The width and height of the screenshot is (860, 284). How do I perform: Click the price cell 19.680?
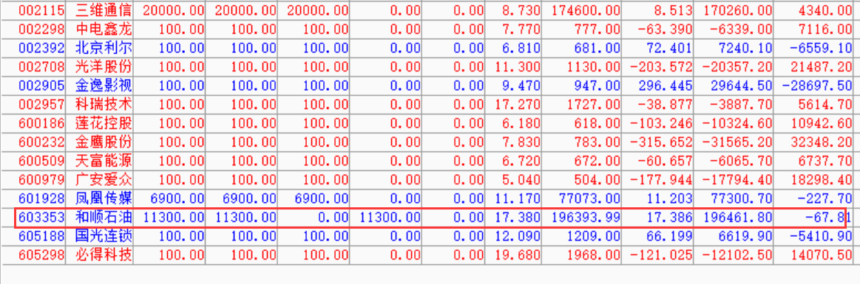click(x=521, y=255)
